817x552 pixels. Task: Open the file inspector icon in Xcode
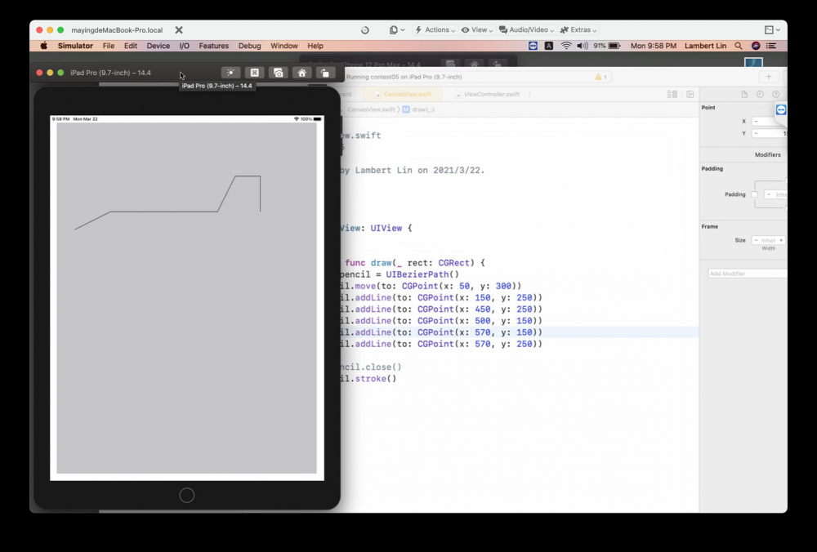tap(744, 95)
